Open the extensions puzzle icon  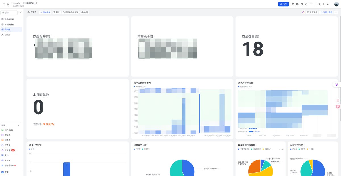[302, 4]
